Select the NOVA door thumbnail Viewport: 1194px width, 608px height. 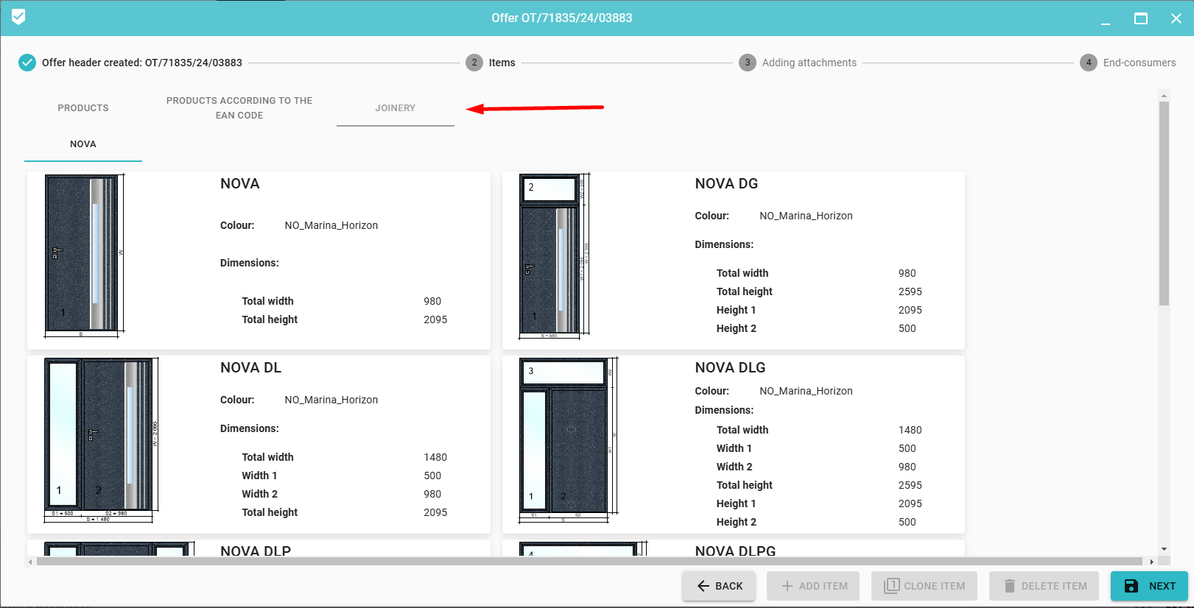[x=83, y=255]
